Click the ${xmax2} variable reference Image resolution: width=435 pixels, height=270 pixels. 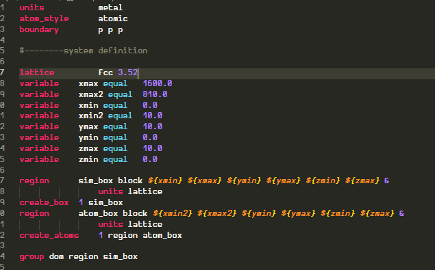[217, 213]
